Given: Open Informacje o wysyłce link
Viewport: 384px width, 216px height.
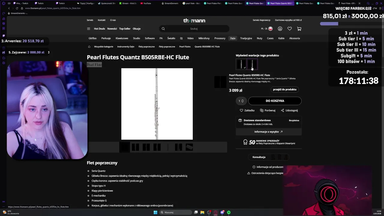Looking at the screenshot, I should pyautogui.click(x=268, y=132).
